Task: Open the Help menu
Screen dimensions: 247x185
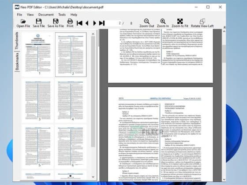Action: pyautogui.click(x=74, y=15)
